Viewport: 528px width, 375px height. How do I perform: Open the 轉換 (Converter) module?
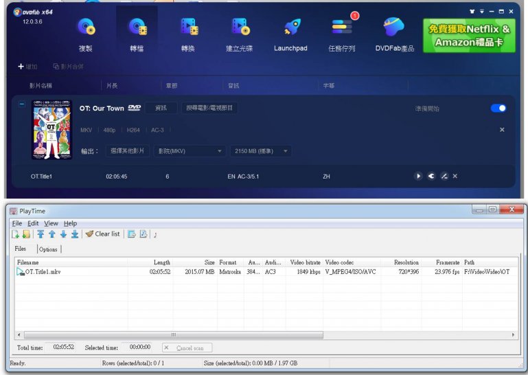pos(188,34)
